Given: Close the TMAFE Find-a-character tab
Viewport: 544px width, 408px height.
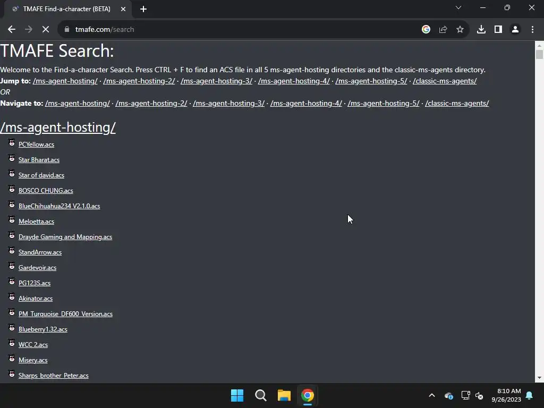Looking at the screenshot, I should point(123,9).
